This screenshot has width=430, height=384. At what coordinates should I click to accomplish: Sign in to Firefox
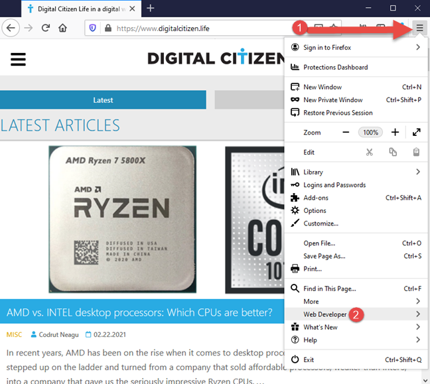pyautogui.click(x=356, y=47)
